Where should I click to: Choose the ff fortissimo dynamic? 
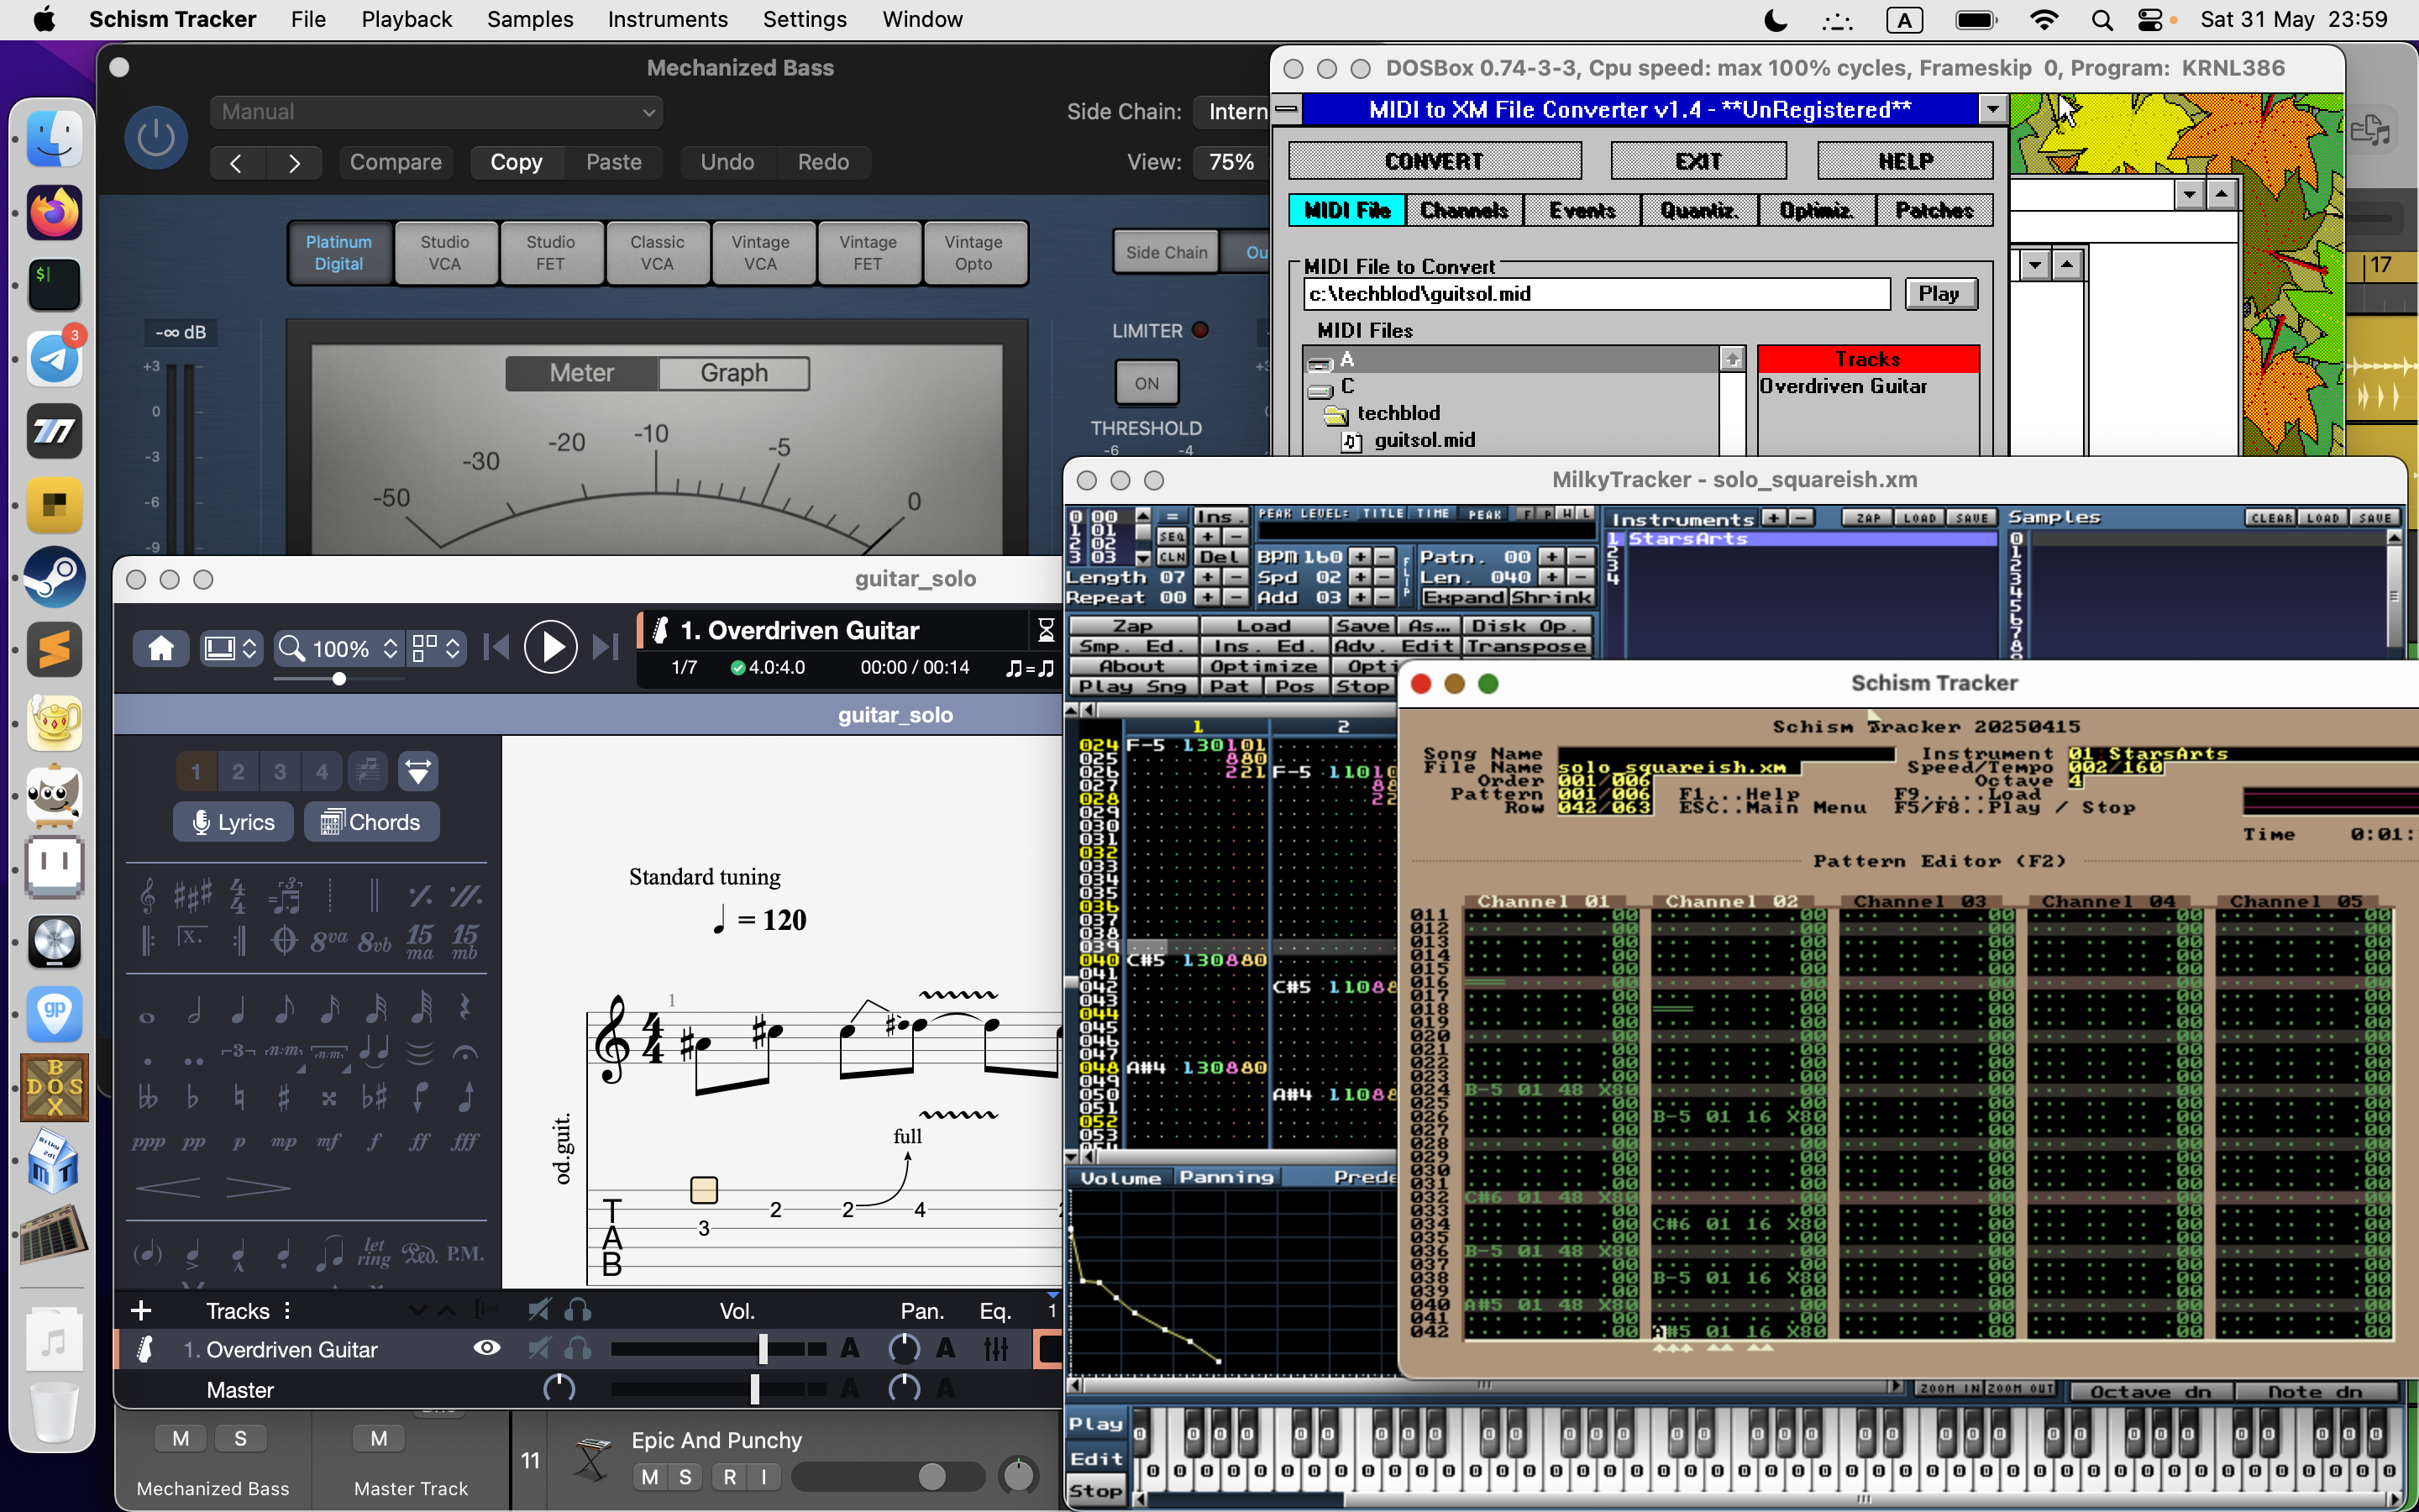420,1141
